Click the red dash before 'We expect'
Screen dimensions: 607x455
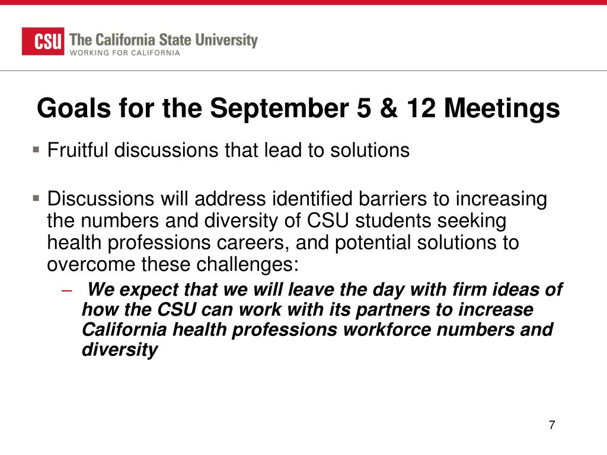point(67,290)
